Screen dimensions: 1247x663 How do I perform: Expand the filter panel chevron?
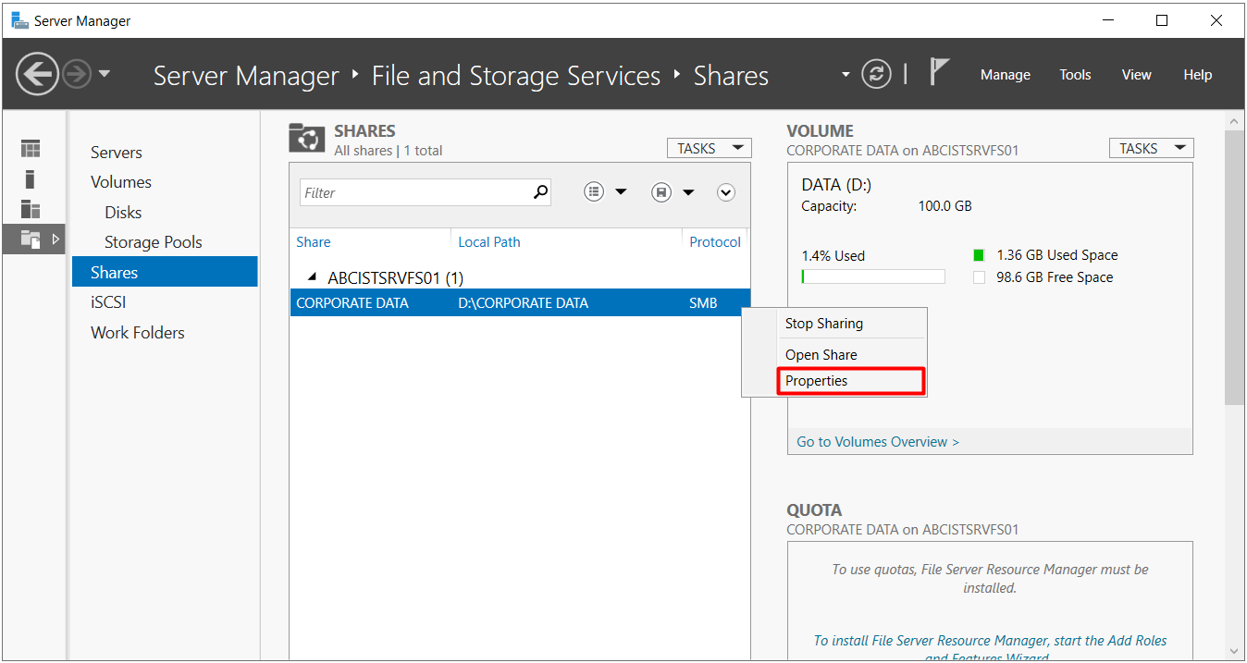726,192
